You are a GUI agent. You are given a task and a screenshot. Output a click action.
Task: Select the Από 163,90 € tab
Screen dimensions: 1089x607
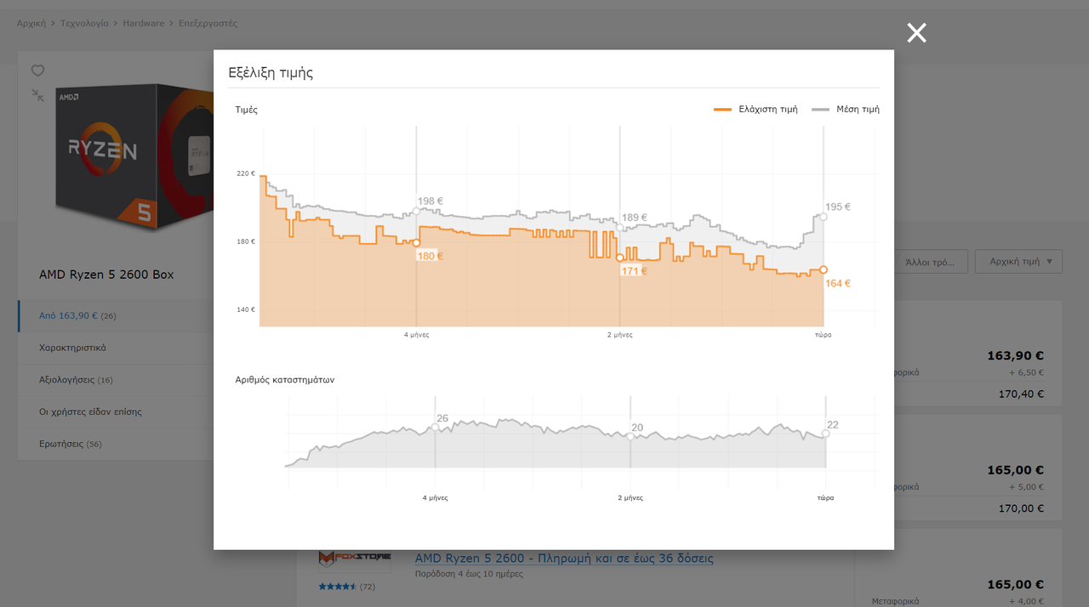77,316
